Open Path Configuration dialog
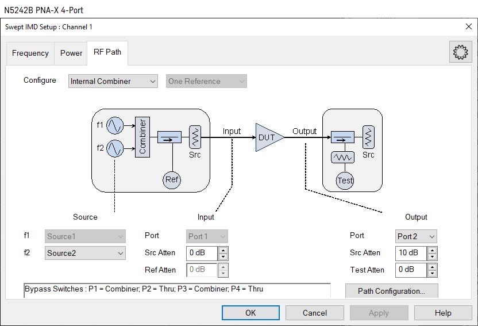Screen dimensions: 478x326 (391, 291)
